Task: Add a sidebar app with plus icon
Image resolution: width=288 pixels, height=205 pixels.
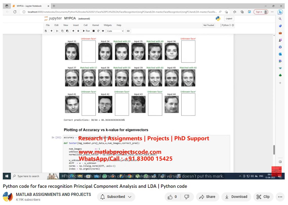Action: tap(280, 83)
